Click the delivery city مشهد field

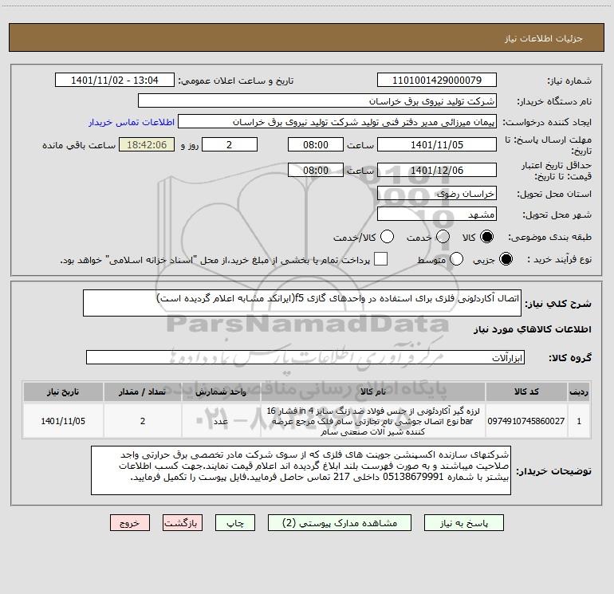(x=437, y=214)
